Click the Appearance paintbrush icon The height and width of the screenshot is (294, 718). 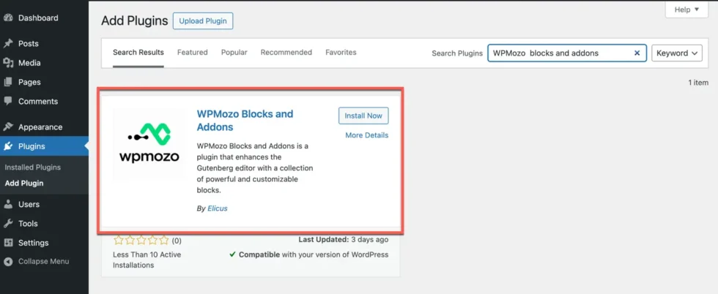click(8, 127)
